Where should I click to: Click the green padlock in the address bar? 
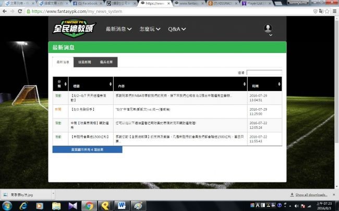28,11
